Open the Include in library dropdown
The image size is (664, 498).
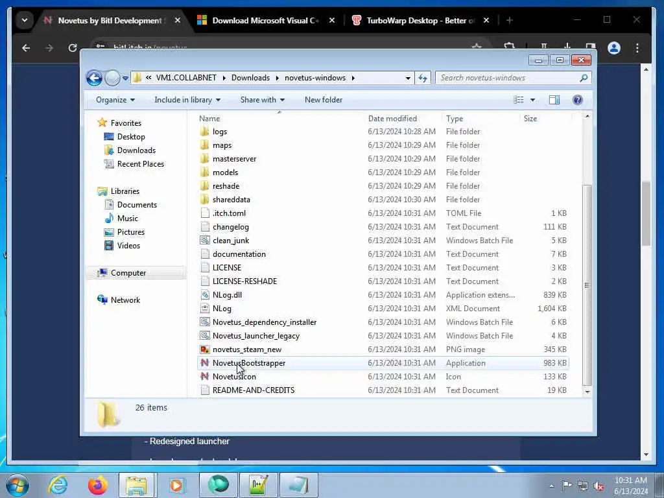187,100
